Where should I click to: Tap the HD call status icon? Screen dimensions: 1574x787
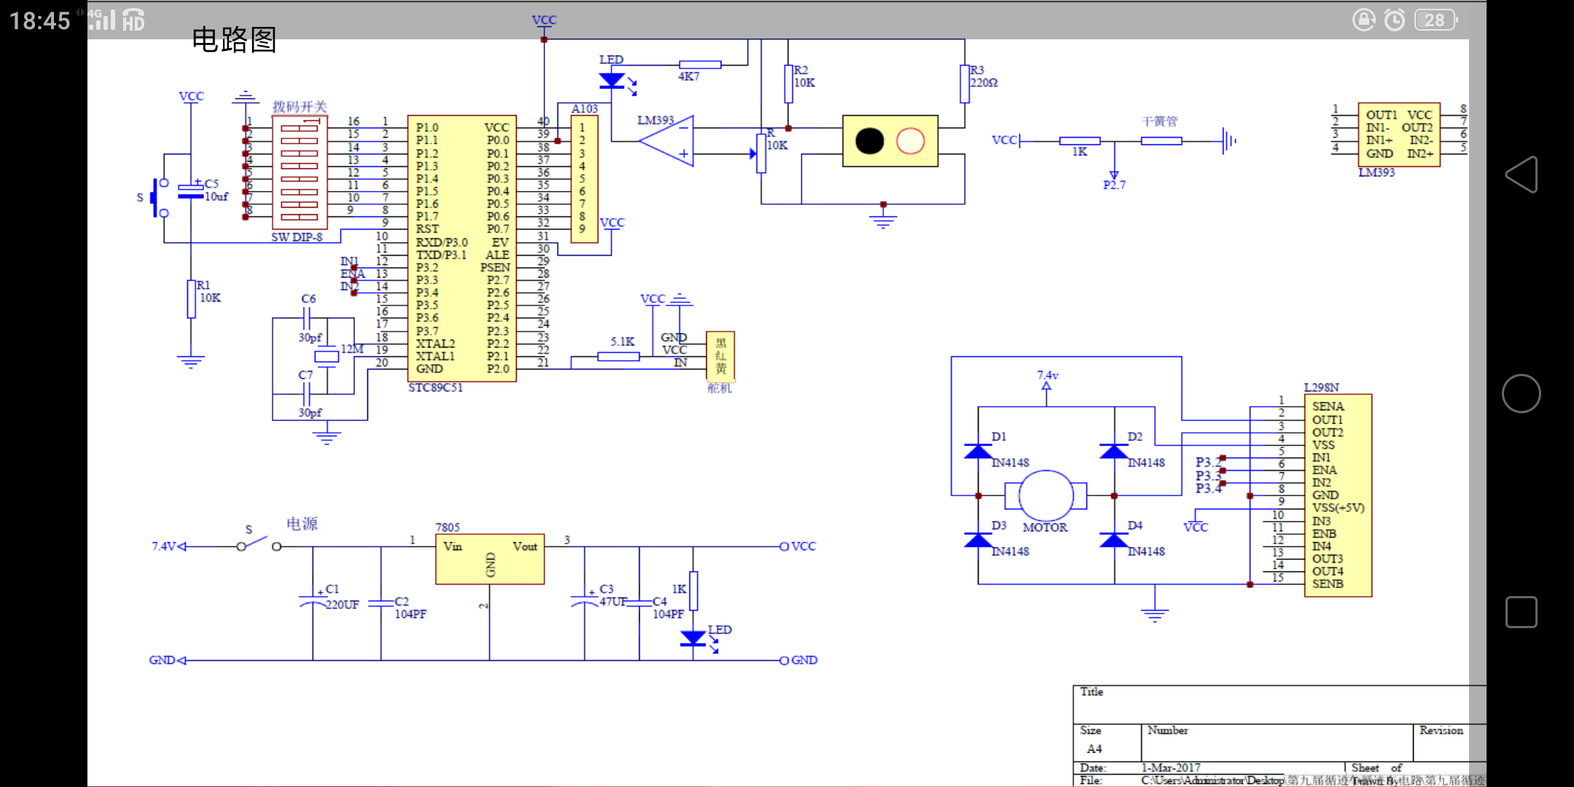[133, 20]
